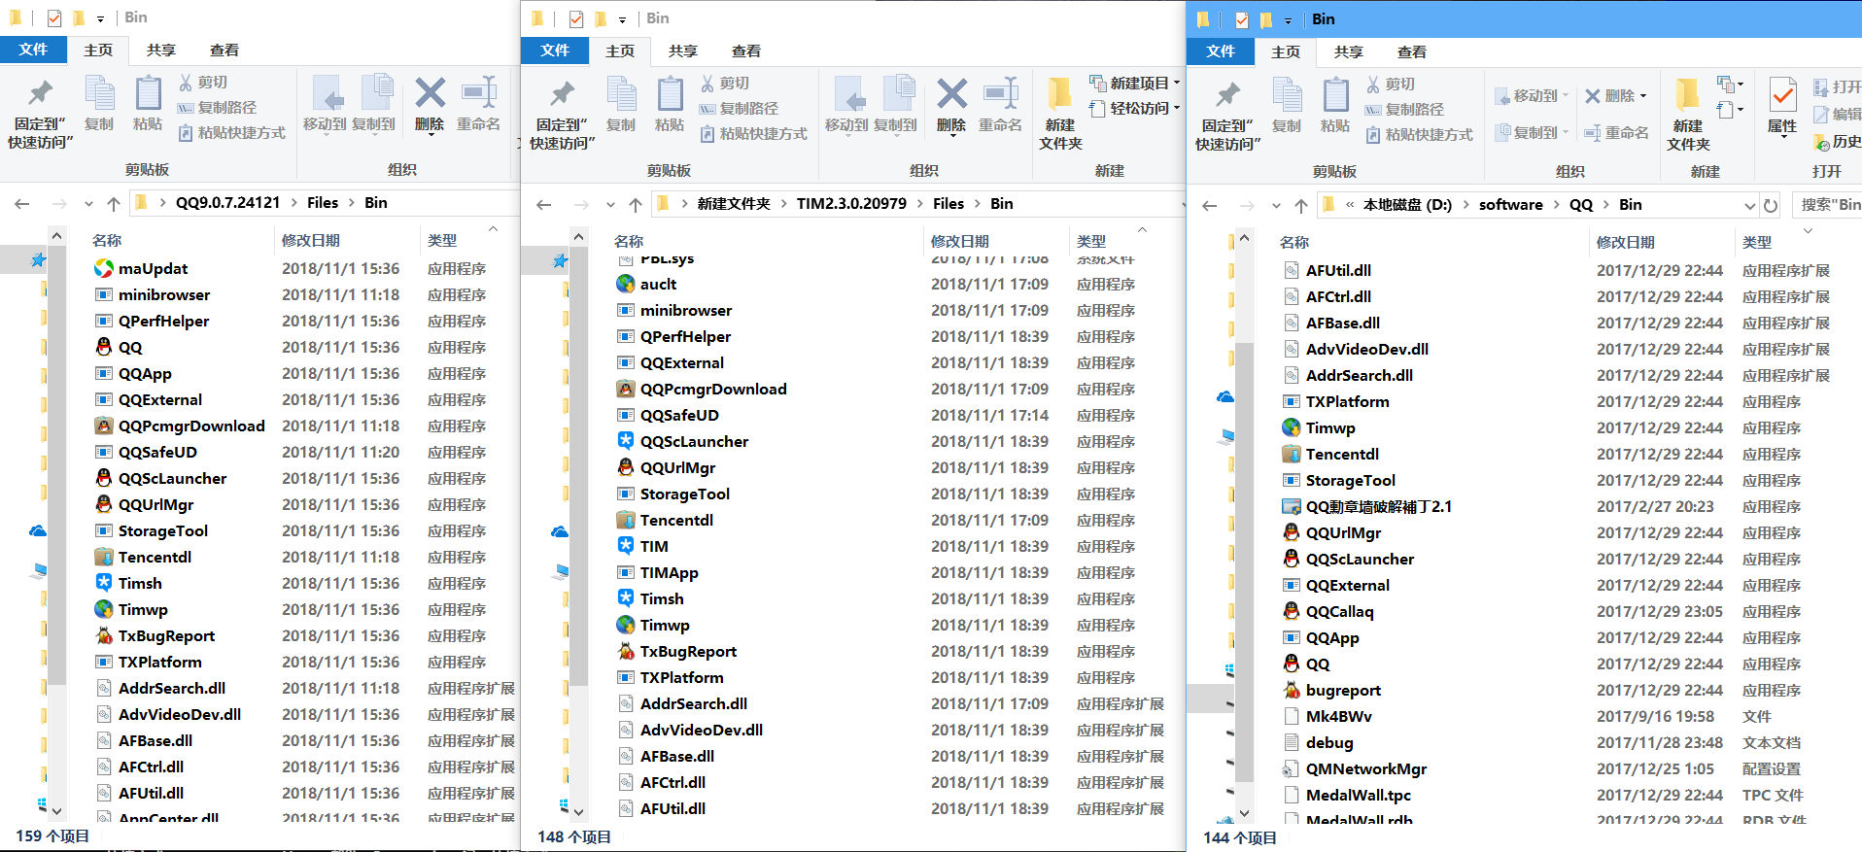Click the scroll-up arrow in middle window file list
Viewport: 1862px width, 852px height.
coord(579,236)
